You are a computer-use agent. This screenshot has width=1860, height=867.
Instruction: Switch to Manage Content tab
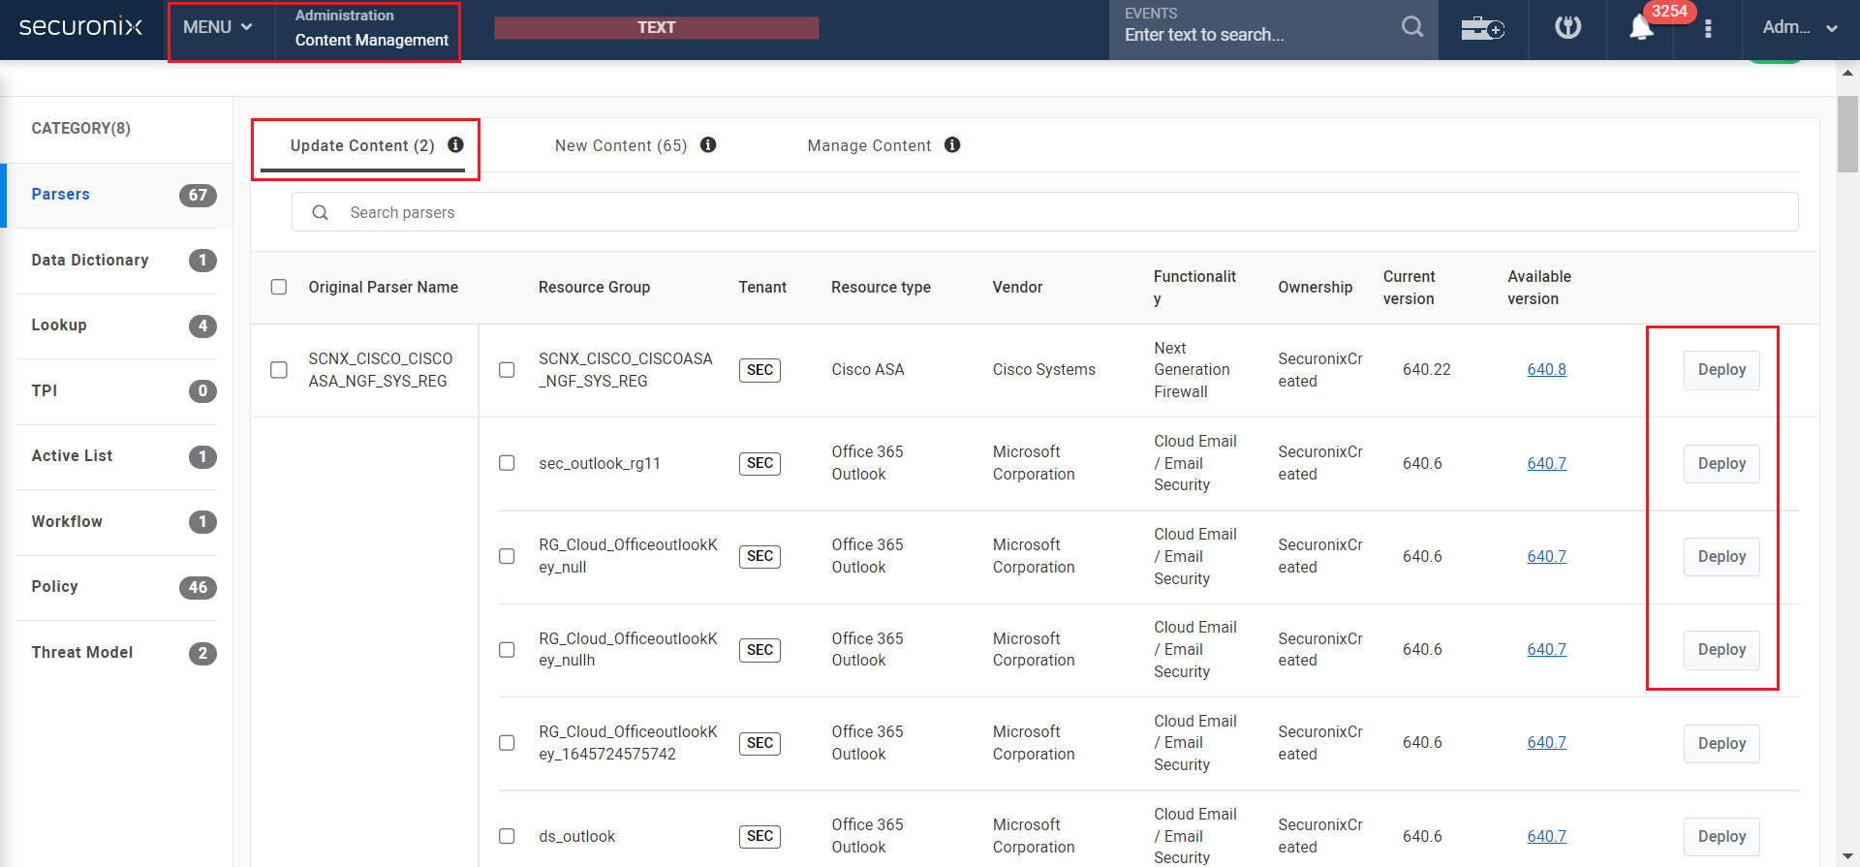869,145
